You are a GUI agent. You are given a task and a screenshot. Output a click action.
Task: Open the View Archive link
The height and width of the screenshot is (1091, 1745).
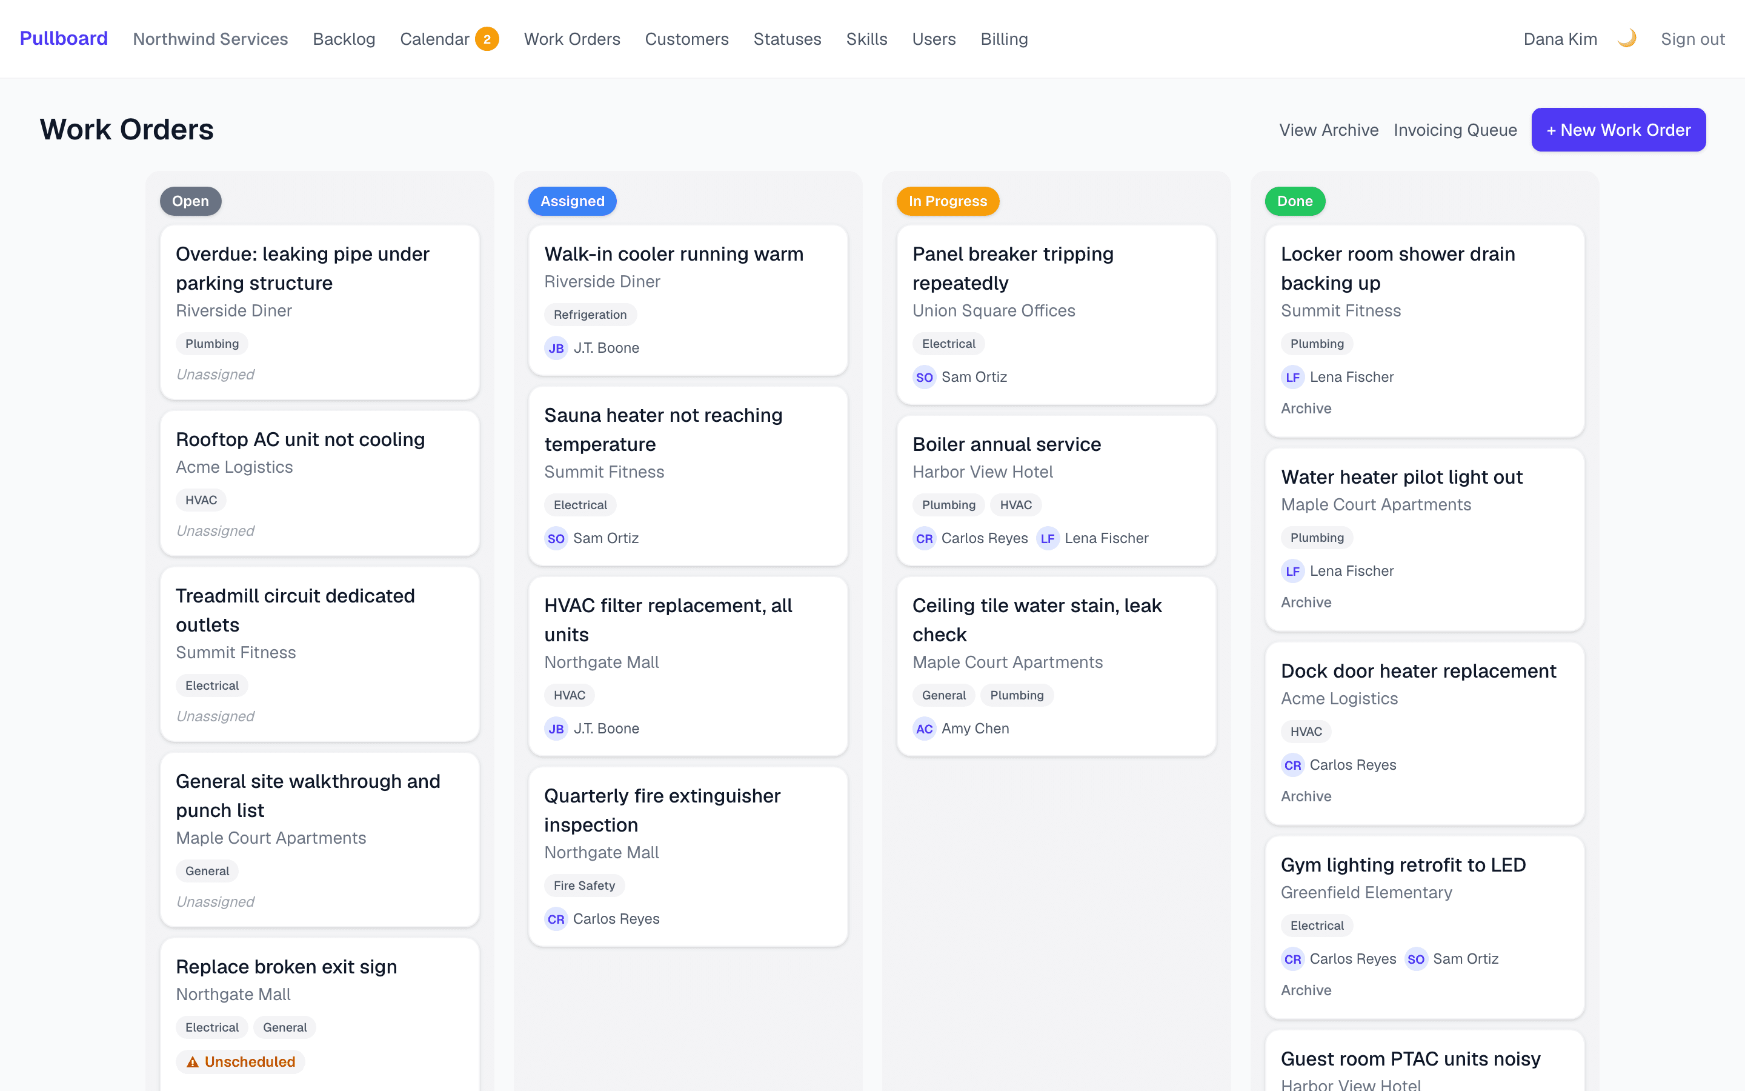tap(1329, 130)
